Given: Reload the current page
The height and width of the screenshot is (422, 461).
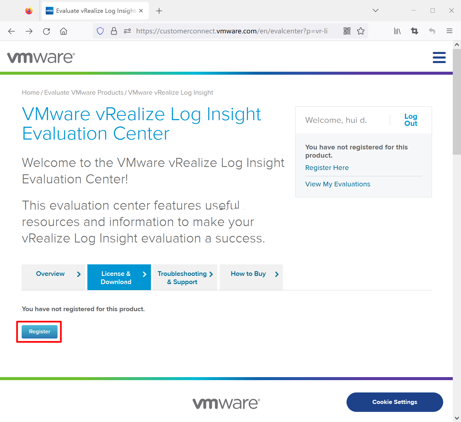Looking at the screenshot, I should (x=47, y=31).
